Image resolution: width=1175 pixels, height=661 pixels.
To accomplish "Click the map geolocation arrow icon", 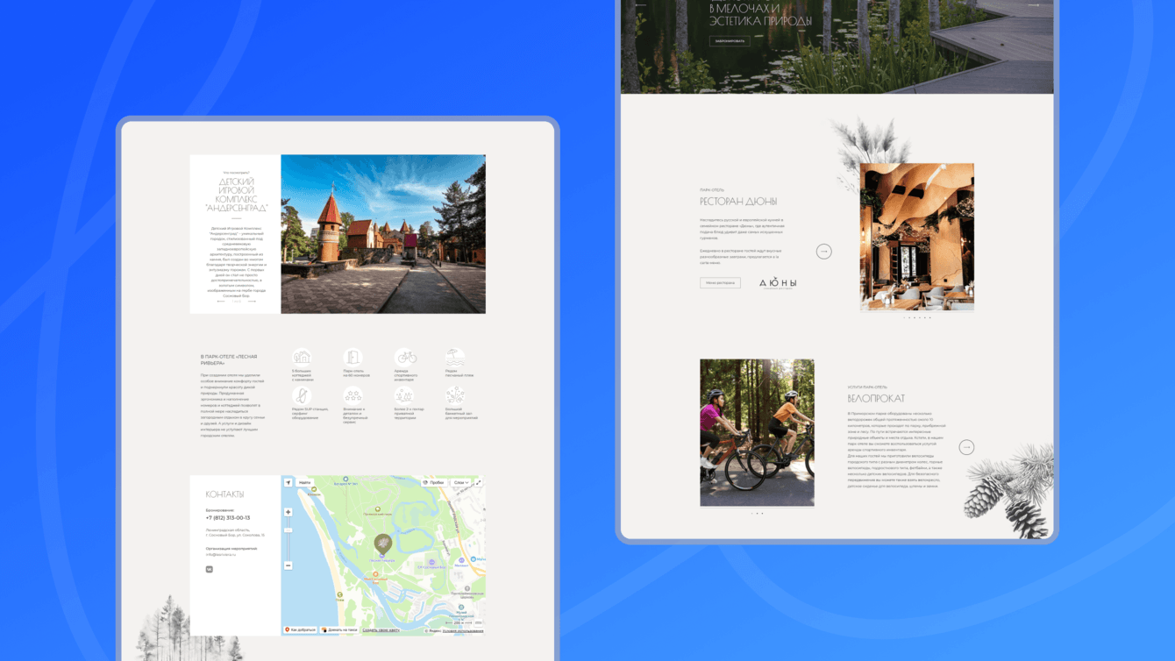I will (288, 482).
